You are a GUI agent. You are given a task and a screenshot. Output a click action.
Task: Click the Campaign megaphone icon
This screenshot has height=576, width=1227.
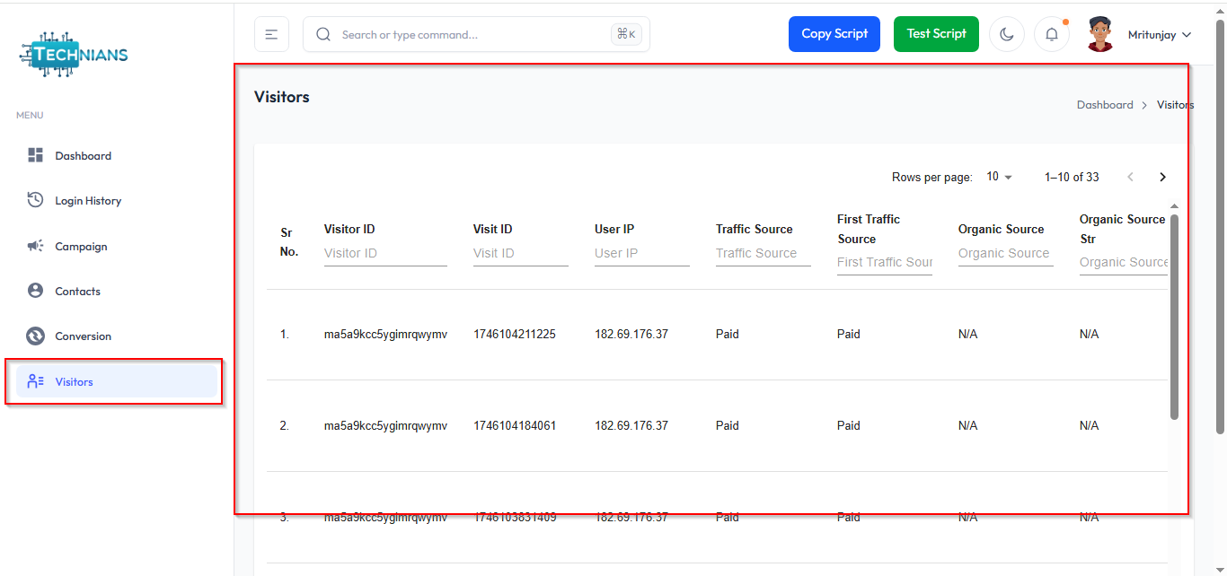pos(36,246)
